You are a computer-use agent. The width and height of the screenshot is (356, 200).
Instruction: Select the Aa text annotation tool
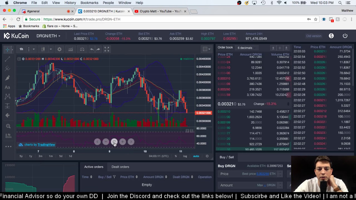click(8, 87)
